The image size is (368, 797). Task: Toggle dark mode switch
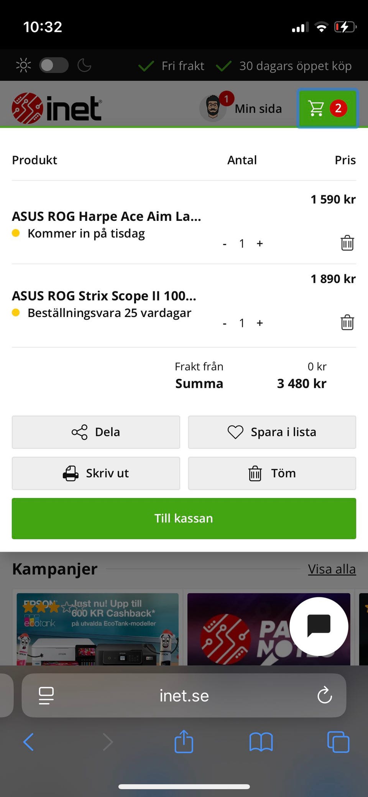pyautogui.click(x=54, y=65)
